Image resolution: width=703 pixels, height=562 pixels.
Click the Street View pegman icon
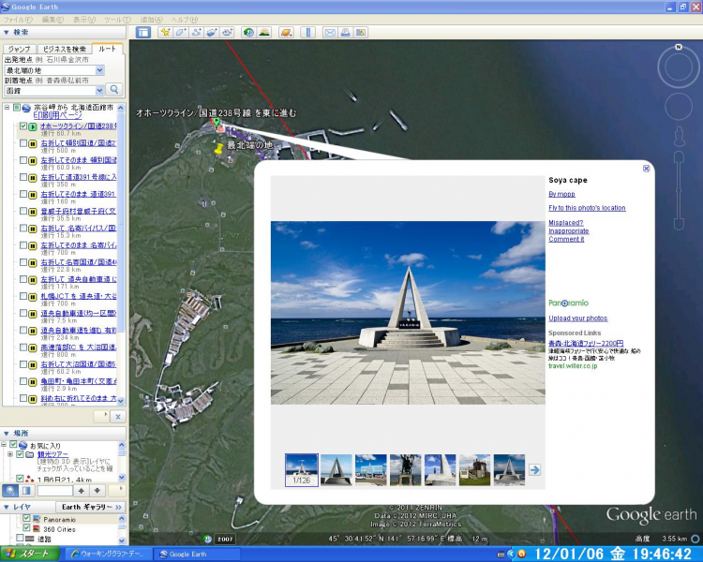point(679,136)
